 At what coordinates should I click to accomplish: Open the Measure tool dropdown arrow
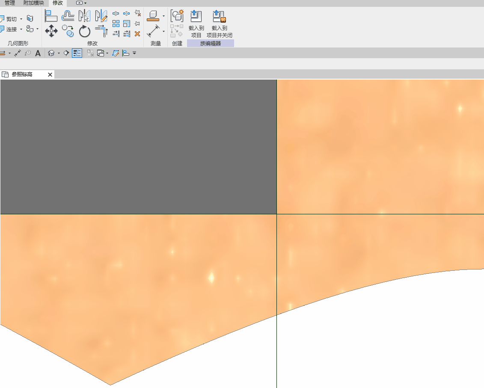tap(163, 16)
